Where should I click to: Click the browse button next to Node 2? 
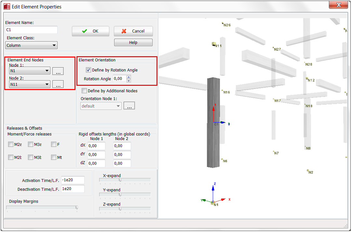click(58, 85)
